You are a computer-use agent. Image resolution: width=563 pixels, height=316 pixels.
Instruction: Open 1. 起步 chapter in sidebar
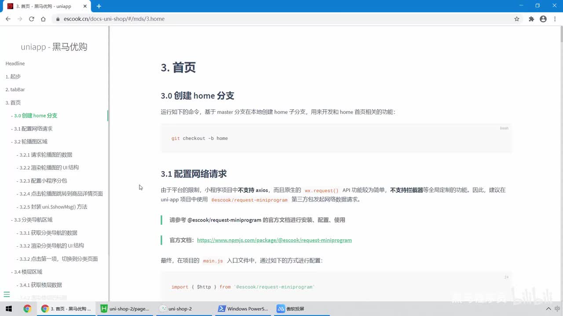click(13, 76)
